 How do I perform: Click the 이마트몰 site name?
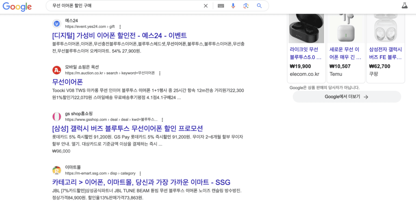coord(73,167)
